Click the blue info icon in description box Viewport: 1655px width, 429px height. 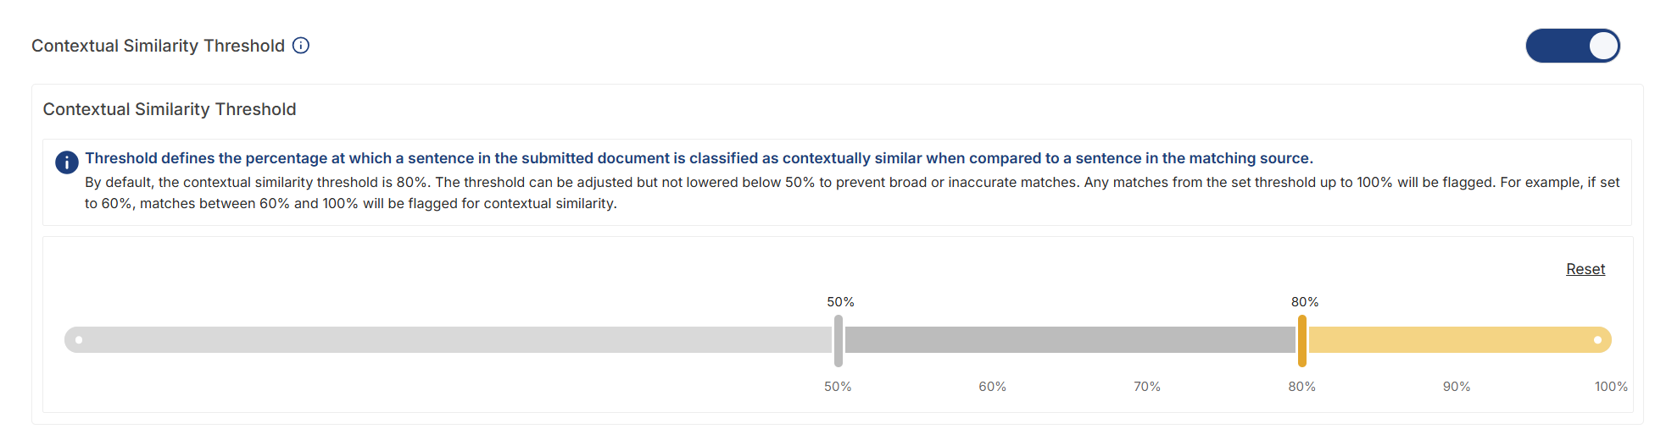point(67,162)
